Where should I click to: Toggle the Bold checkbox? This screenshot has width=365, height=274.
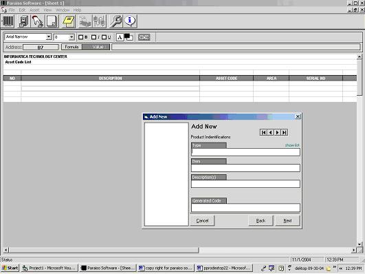[x=81, y=37]
